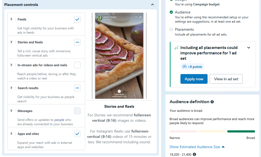Click 'Your audience is broad.' text

[186, 111]
